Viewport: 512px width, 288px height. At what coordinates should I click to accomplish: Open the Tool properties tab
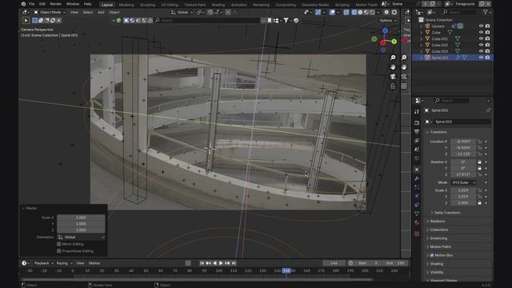(417, 112)
